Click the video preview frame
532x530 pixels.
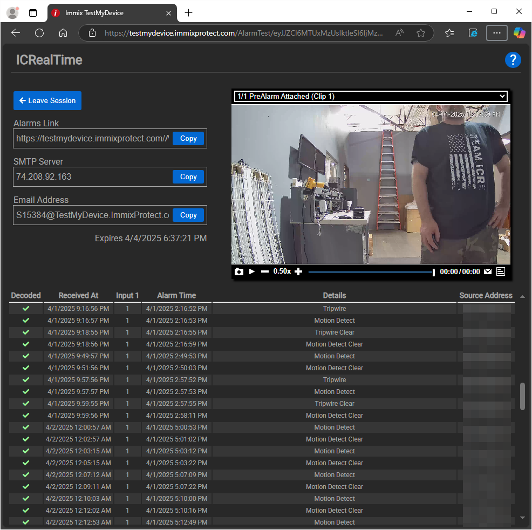371,184
